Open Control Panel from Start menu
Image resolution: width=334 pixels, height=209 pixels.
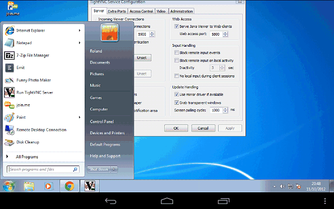(x=102, y=121)
